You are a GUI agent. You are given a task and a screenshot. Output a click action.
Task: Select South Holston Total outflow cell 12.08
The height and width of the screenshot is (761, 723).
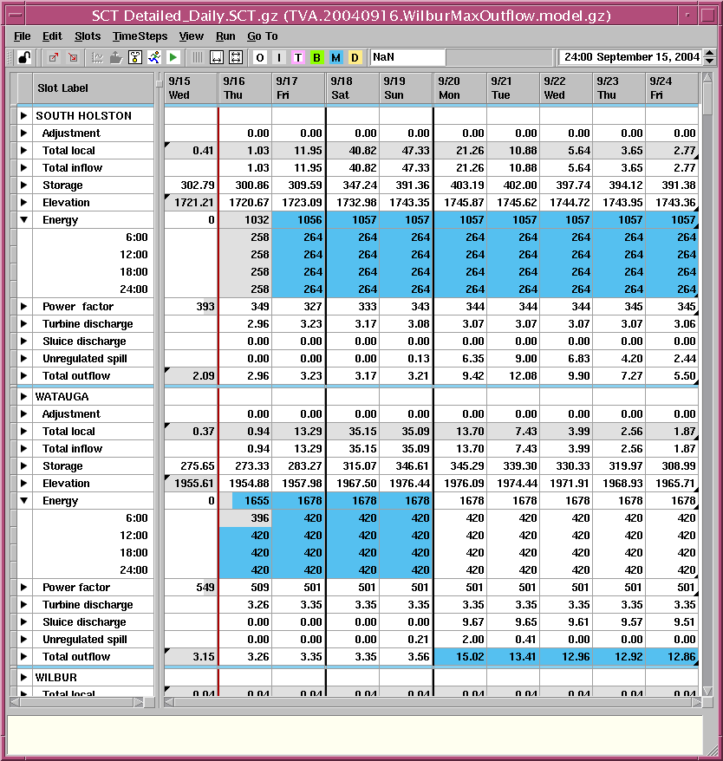coord(512,376)
